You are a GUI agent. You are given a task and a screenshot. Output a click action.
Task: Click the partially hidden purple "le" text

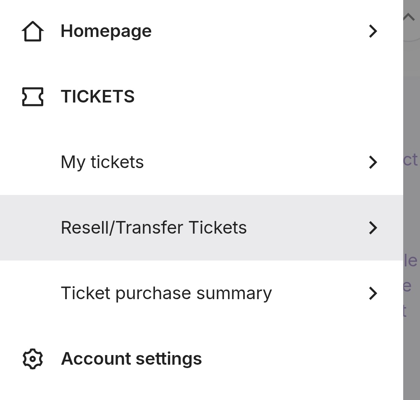[x=410, y=261]
